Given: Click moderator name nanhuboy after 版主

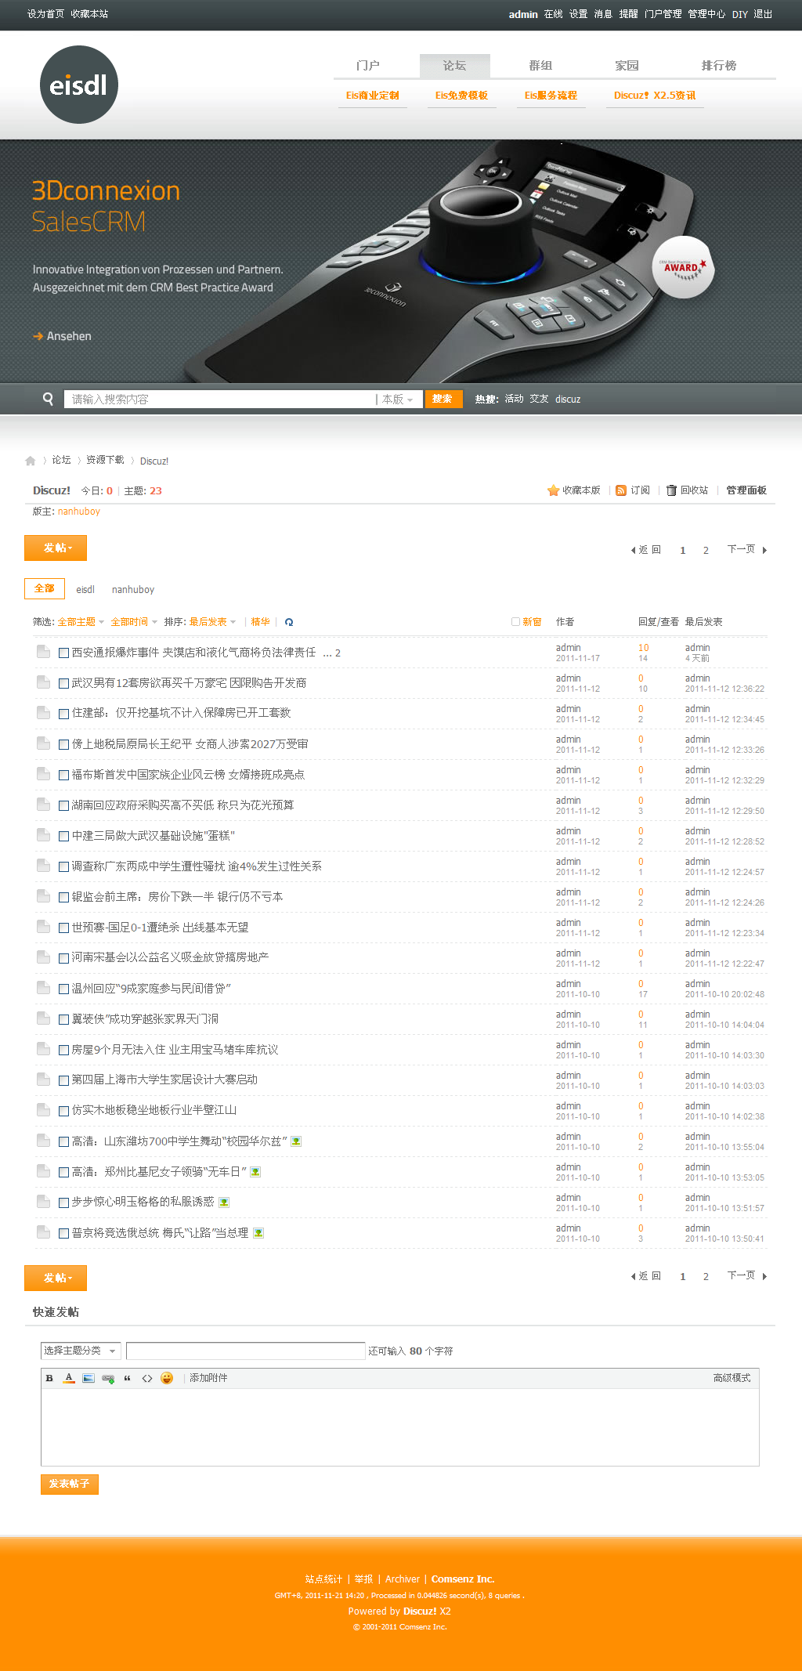Looking at the screenshot, I should coord(79,512).
